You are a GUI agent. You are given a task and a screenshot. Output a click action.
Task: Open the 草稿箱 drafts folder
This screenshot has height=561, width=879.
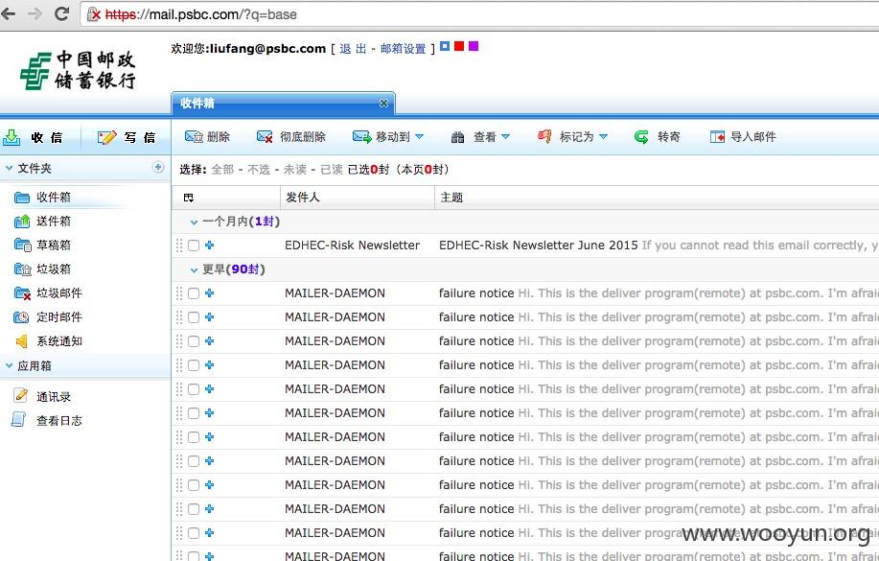pos(42,245)
